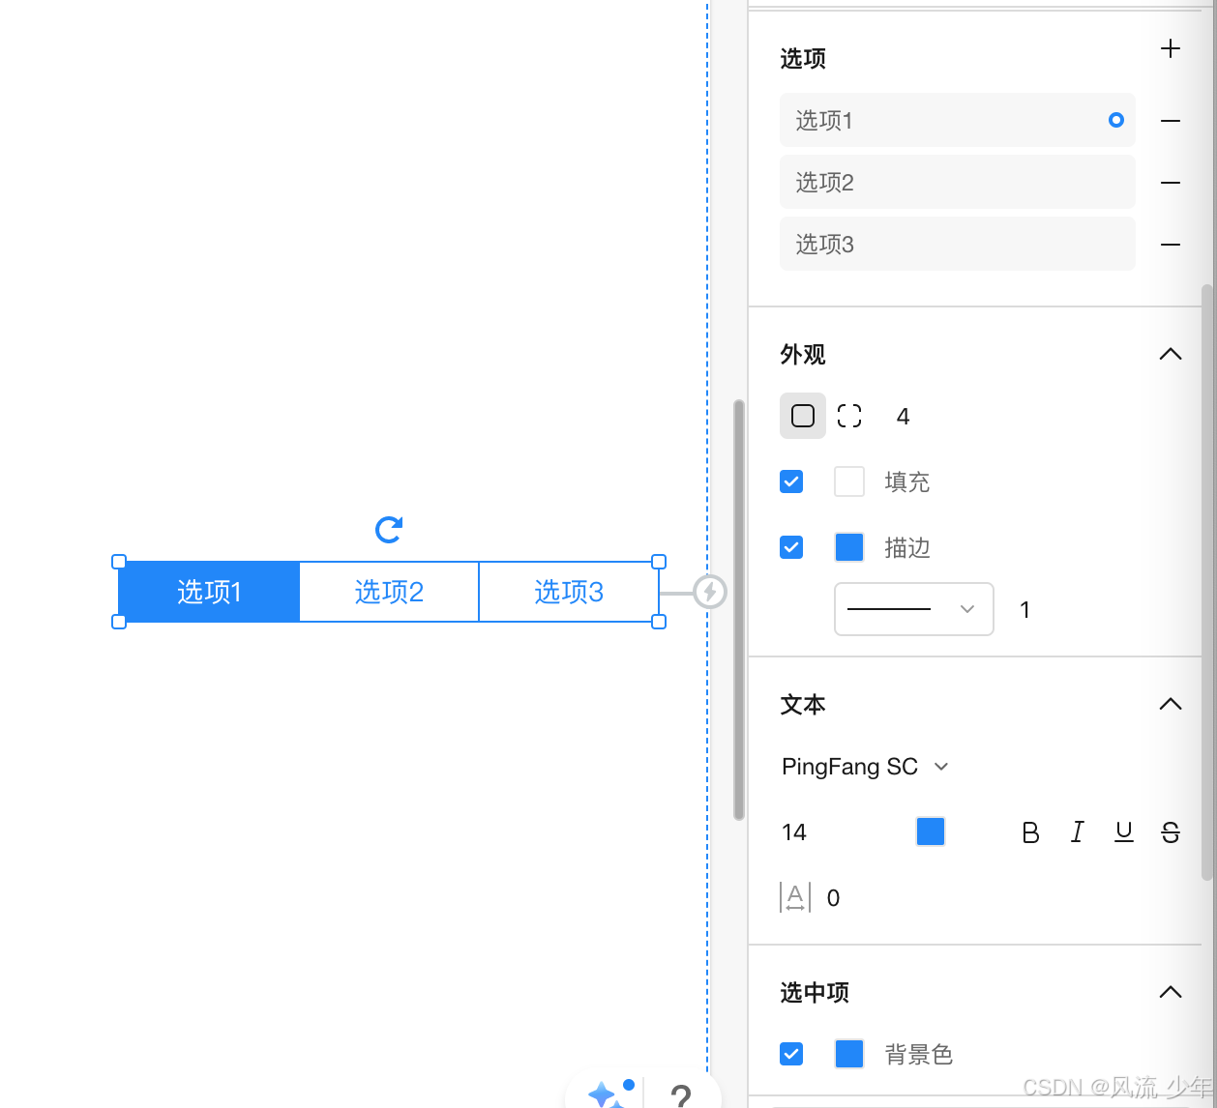The image size is (1217, 1108).
Task: Toggle the 描边 checkbox
Action: pyautogui.click(x=791, y=547)
